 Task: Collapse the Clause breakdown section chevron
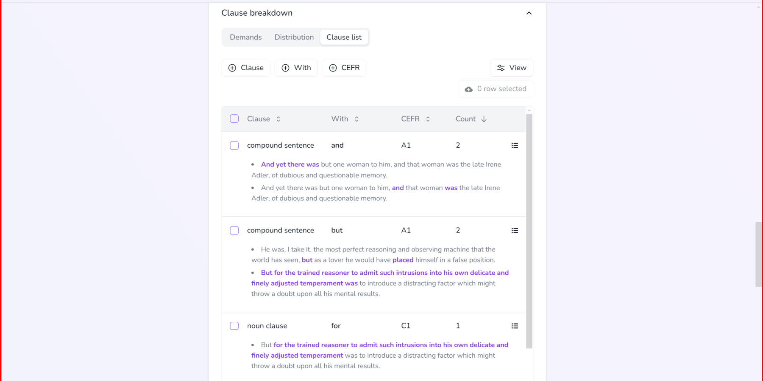click(x=529, y=13)
